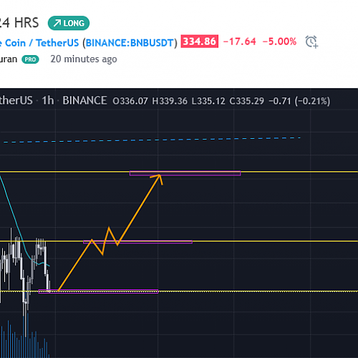This screenshot has height=358, width=358.
Task: Select the blue dashed trend line
Action: pyautogui.click(x=152, y=140)
